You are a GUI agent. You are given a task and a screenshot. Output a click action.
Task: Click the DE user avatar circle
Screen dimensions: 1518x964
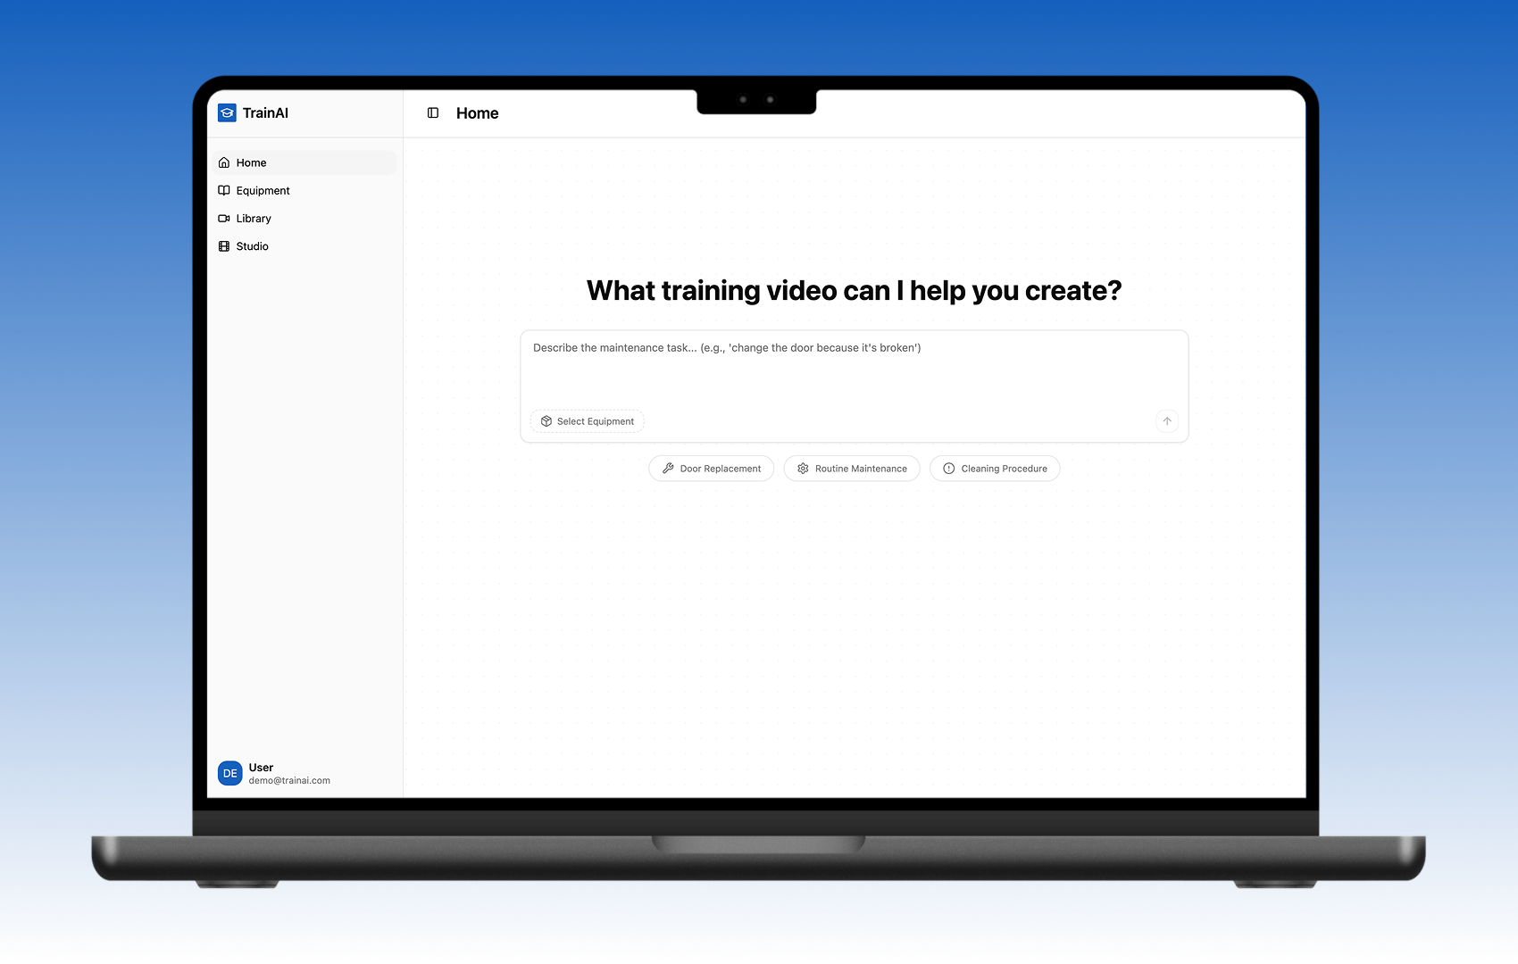(229, 773)
